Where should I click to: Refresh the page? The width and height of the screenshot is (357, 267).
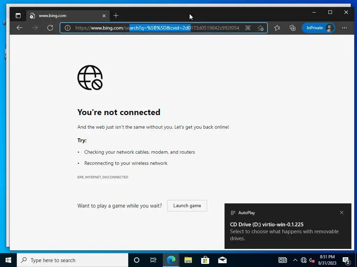point(50,28)
